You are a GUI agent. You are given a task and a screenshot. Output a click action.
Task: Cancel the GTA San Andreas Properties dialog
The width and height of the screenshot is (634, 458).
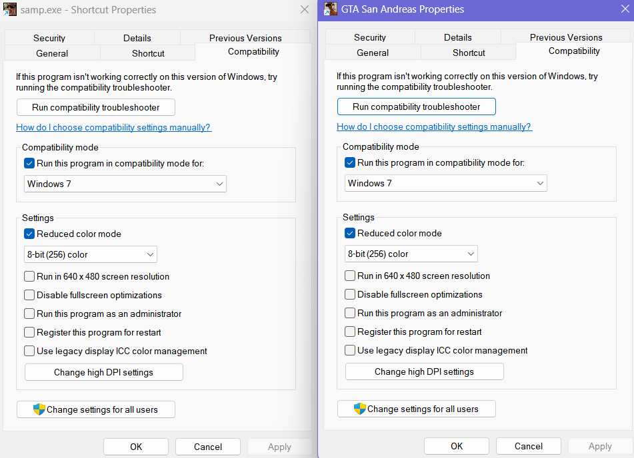click(529, 446)
